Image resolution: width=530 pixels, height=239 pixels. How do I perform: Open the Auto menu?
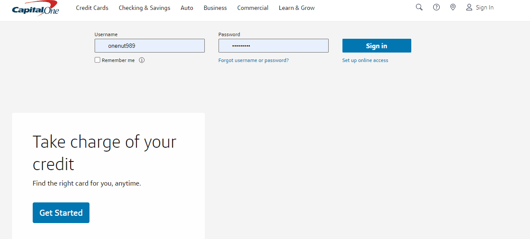coord(187,8)
